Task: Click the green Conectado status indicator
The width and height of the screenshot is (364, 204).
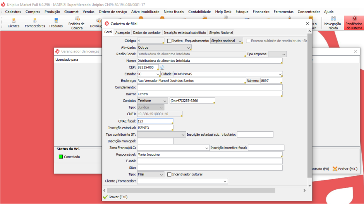Action: tap(61, 157)
